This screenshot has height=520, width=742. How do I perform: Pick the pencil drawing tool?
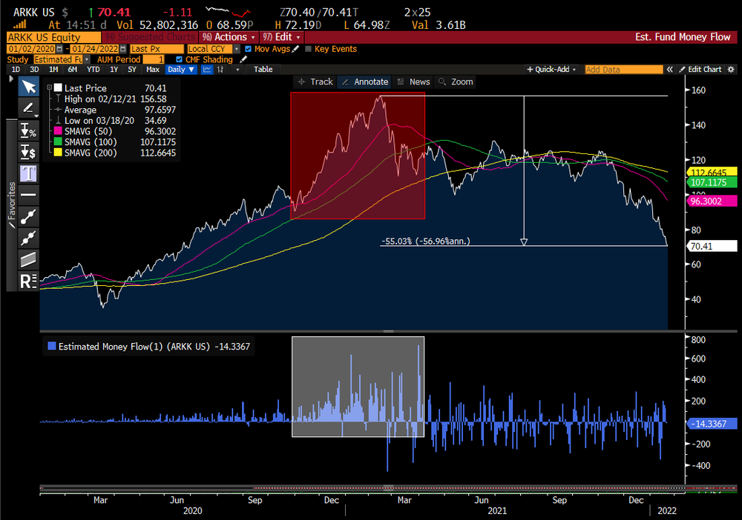[28, 108]
